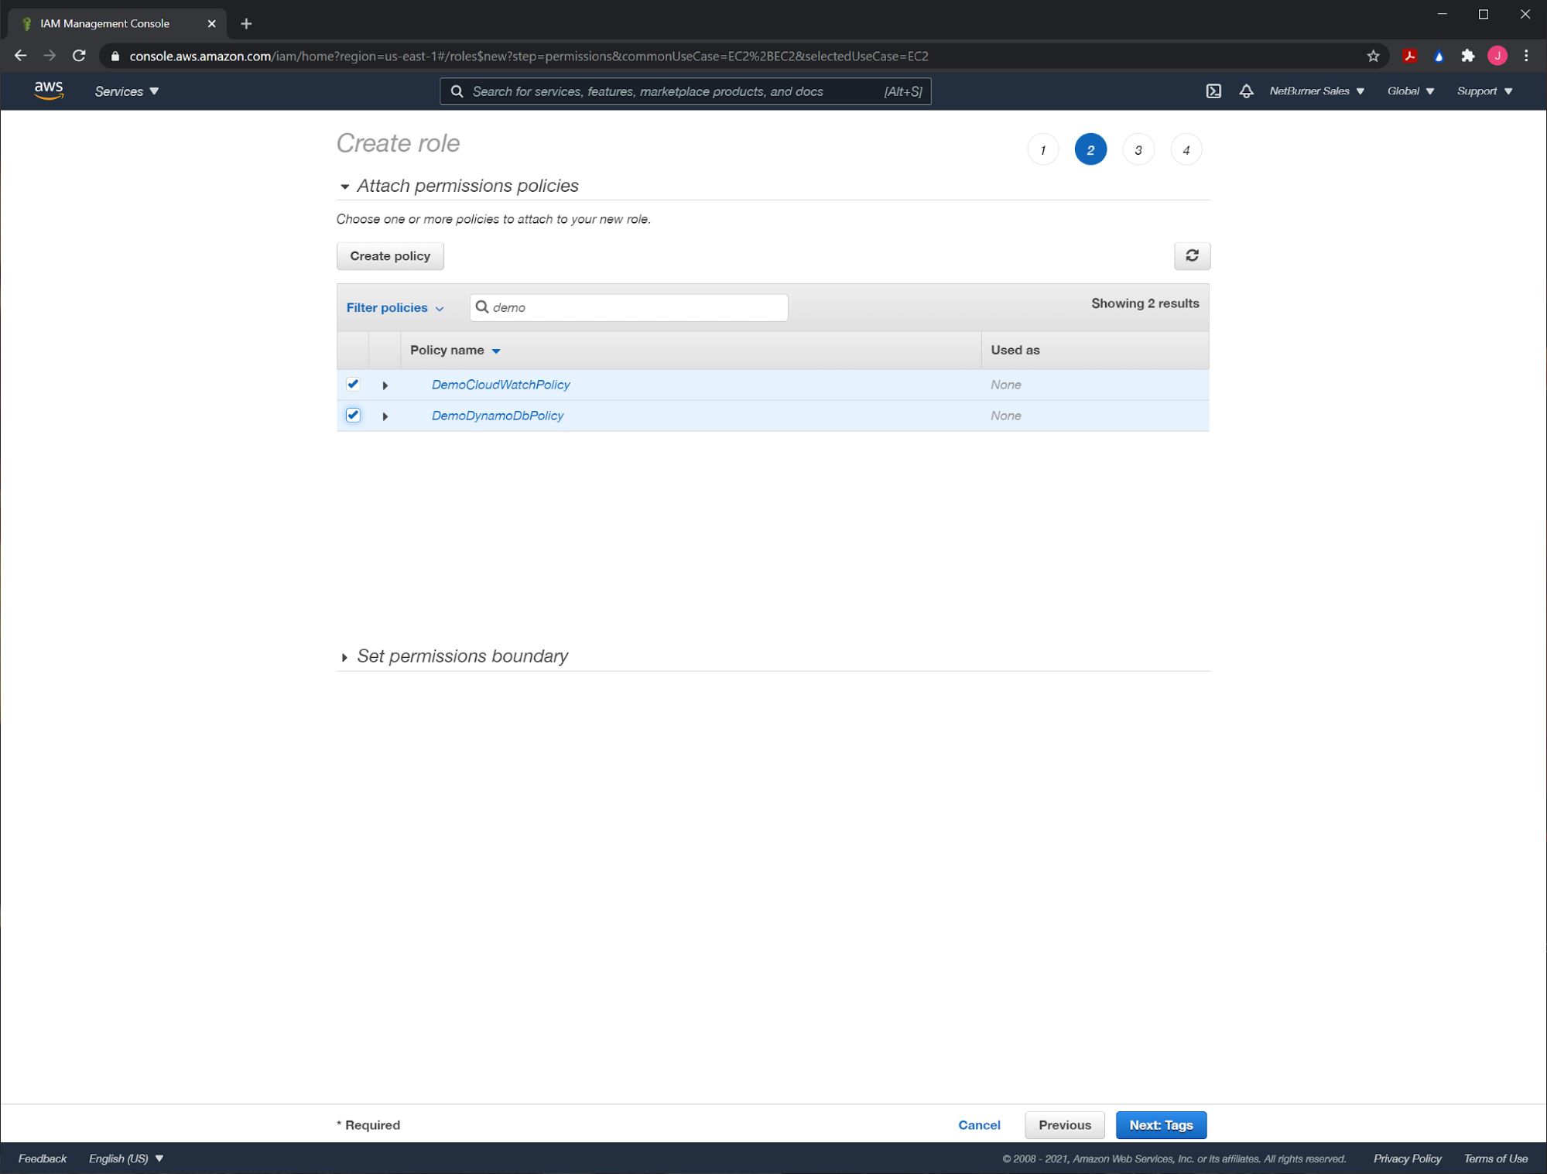Screen dimensions: 1547x1174
Task: Expand the DemoCloudWatchPolicy row details
Action: click(385, 385)
